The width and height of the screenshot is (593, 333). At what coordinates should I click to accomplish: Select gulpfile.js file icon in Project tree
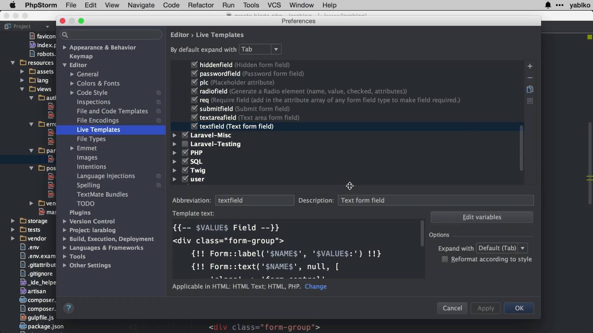23,317
